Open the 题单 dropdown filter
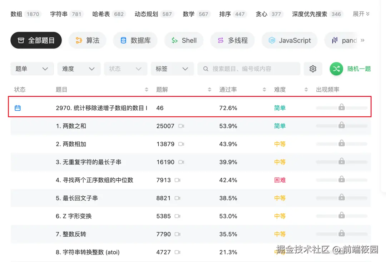Image resolution: width=386 pixels, height=262 pixels. click(32, 69)
